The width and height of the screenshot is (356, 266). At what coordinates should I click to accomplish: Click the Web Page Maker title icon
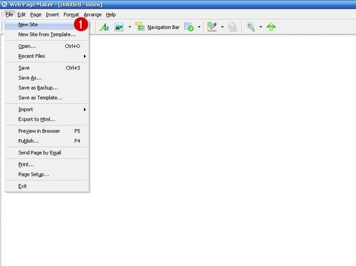pos(4,4)
